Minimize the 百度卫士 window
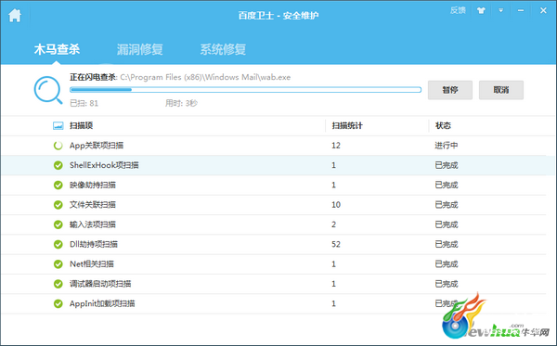The height and width of the screenshot is (346, 557). pyautogui.click(x=521, y=10)
